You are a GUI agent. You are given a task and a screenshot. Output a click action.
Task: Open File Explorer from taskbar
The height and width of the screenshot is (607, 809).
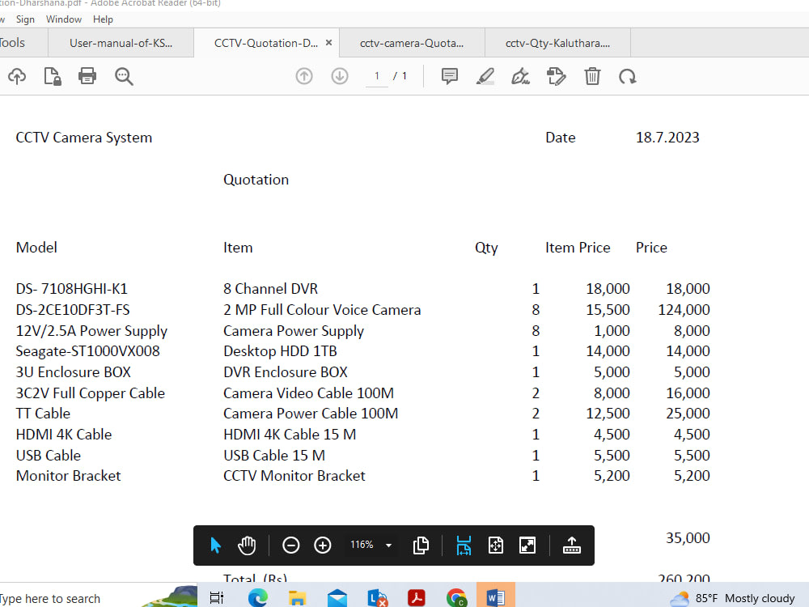[x=297, y=598]
